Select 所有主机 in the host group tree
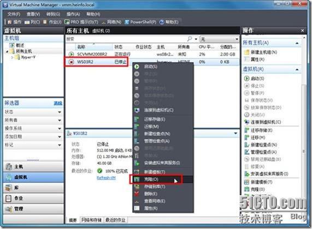 (23, 51)
